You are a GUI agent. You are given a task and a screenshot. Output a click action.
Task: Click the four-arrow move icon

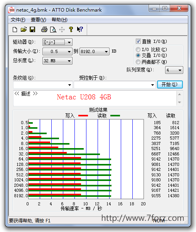(62, 30)
